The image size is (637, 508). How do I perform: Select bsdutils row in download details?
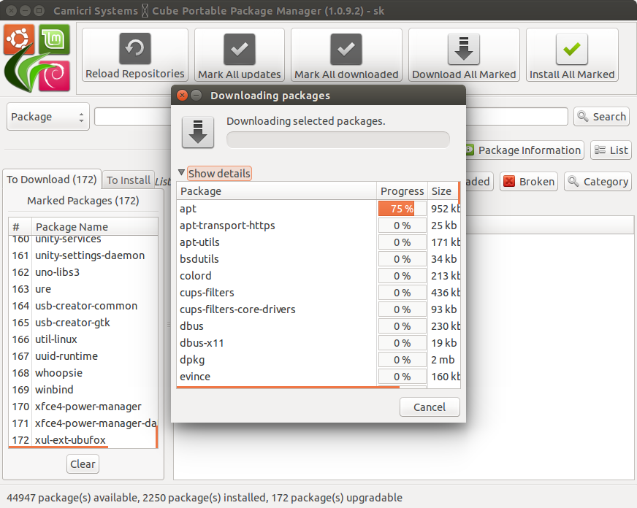(318, 259)
